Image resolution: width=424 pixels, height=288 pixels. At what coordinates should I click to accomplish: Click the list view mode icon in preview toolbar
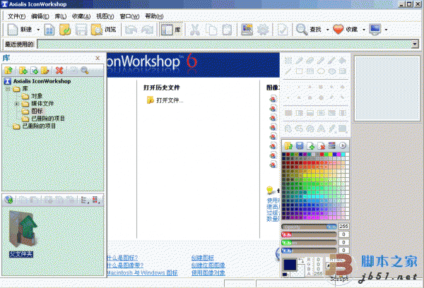pyautogui.click(x=85, y=200)
